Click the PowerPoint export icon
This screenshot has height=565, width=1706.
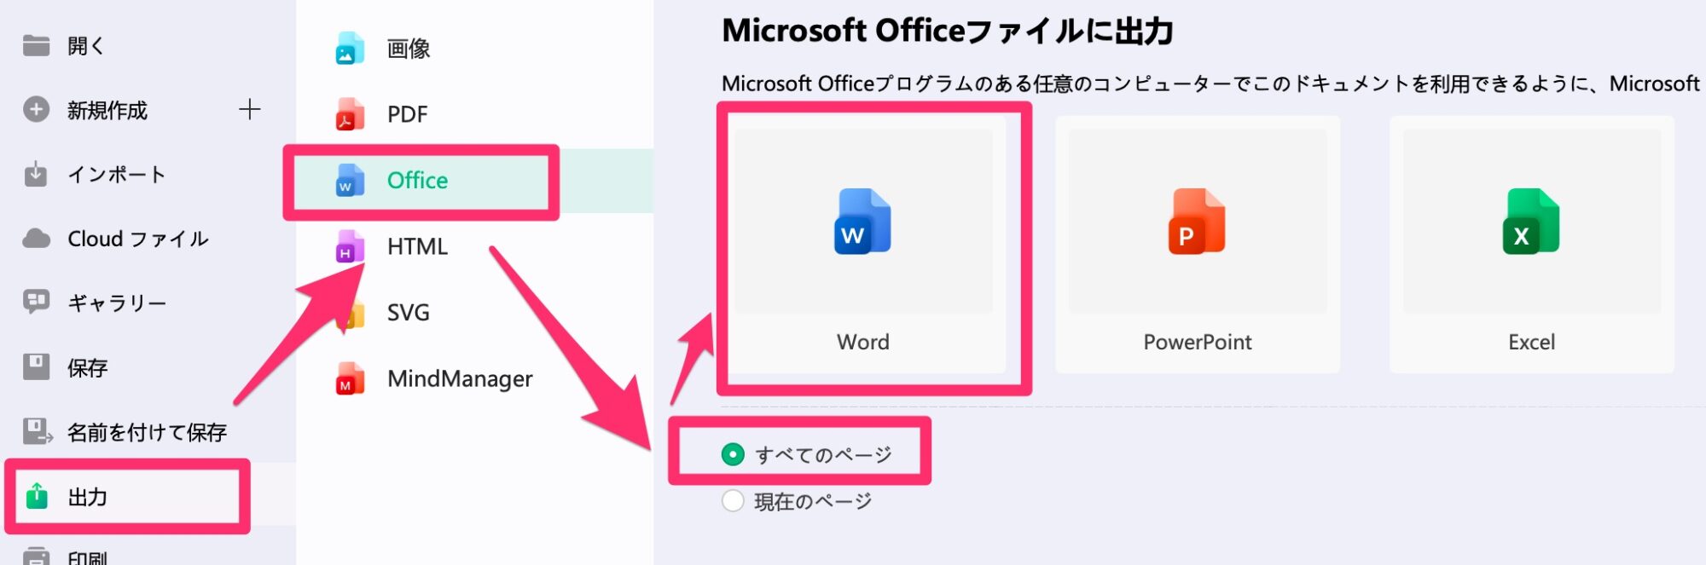[1197, 222]
